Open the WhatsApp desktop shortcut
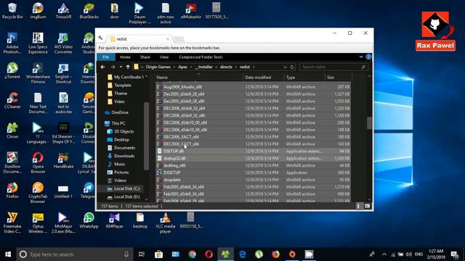This screenshot has height=261, width=465. click(x=89, y=220)
